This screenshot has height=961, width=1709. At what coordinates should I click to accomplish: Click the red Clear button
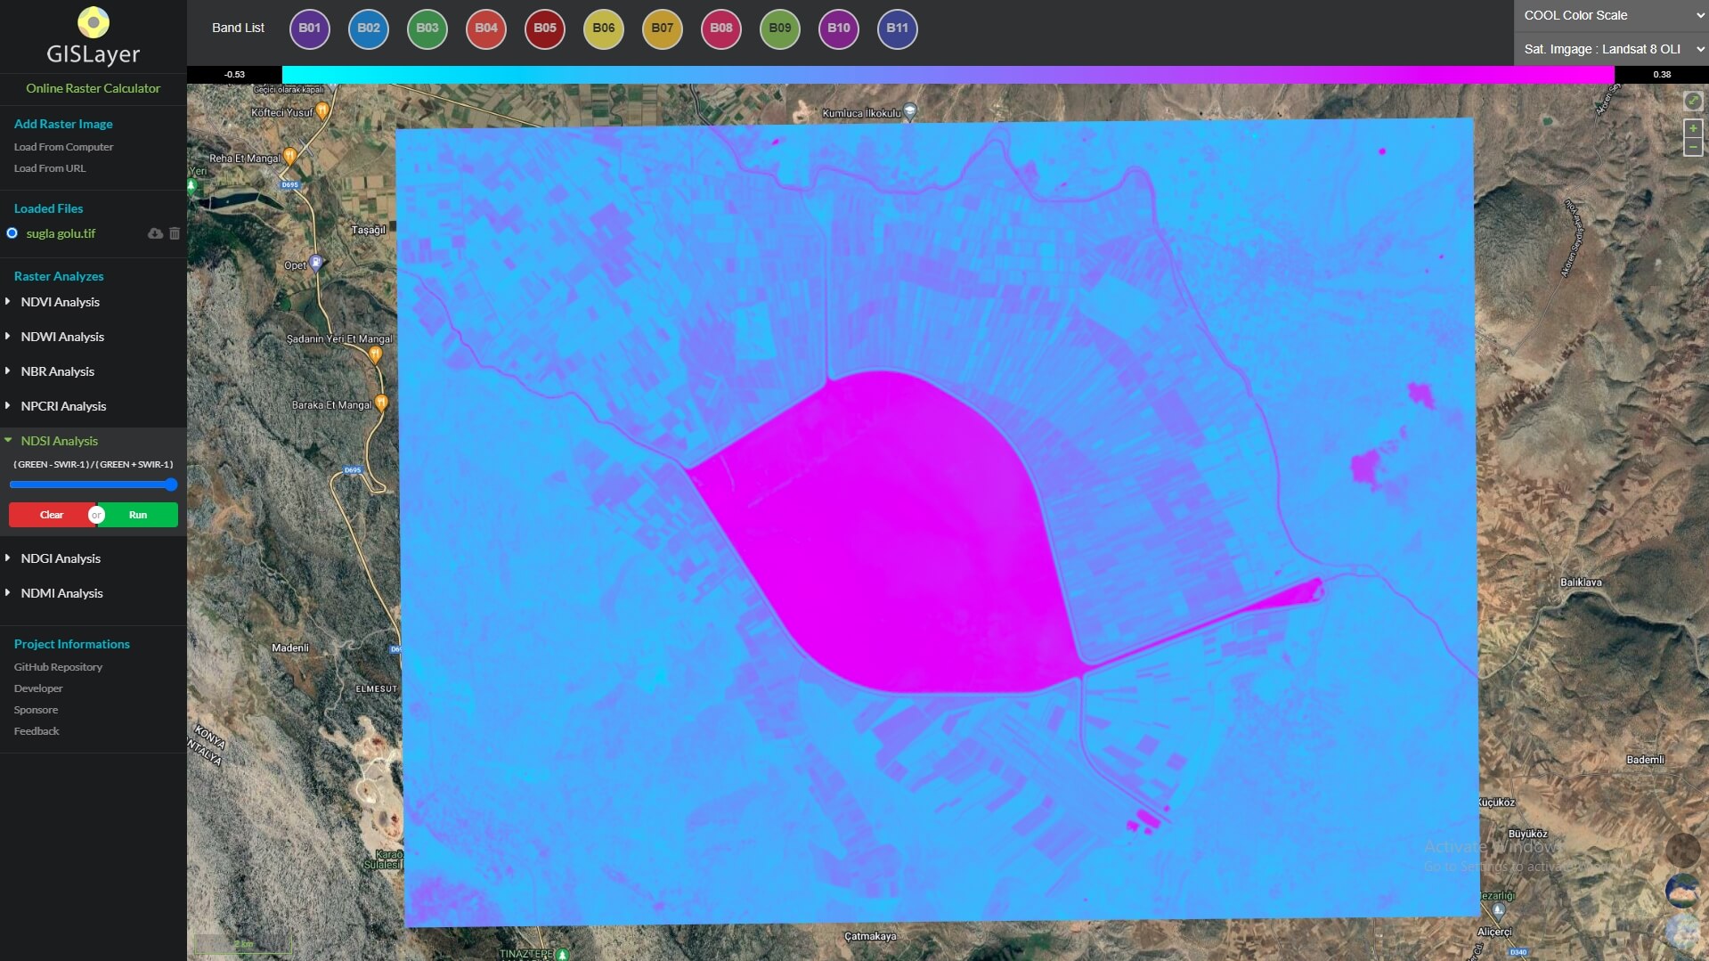(51, 515)
